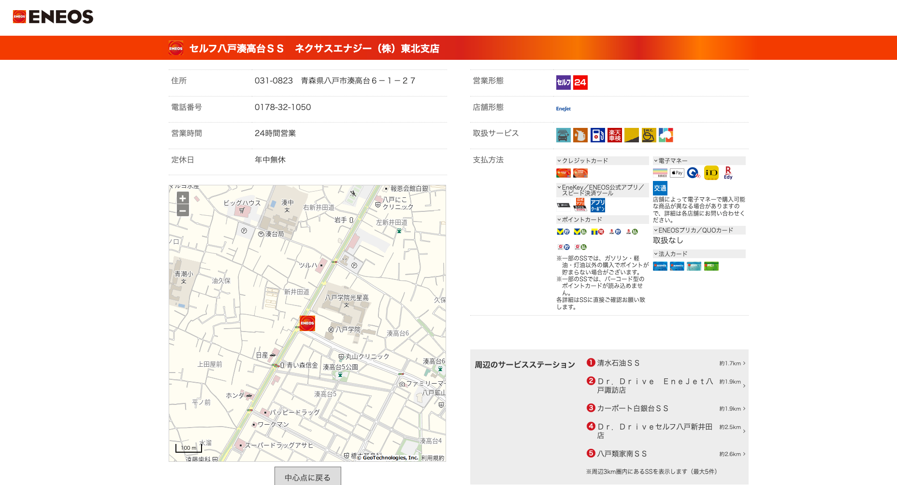Click the 年中無休 holiday text
897x485 pixels.
pos(270,160)
